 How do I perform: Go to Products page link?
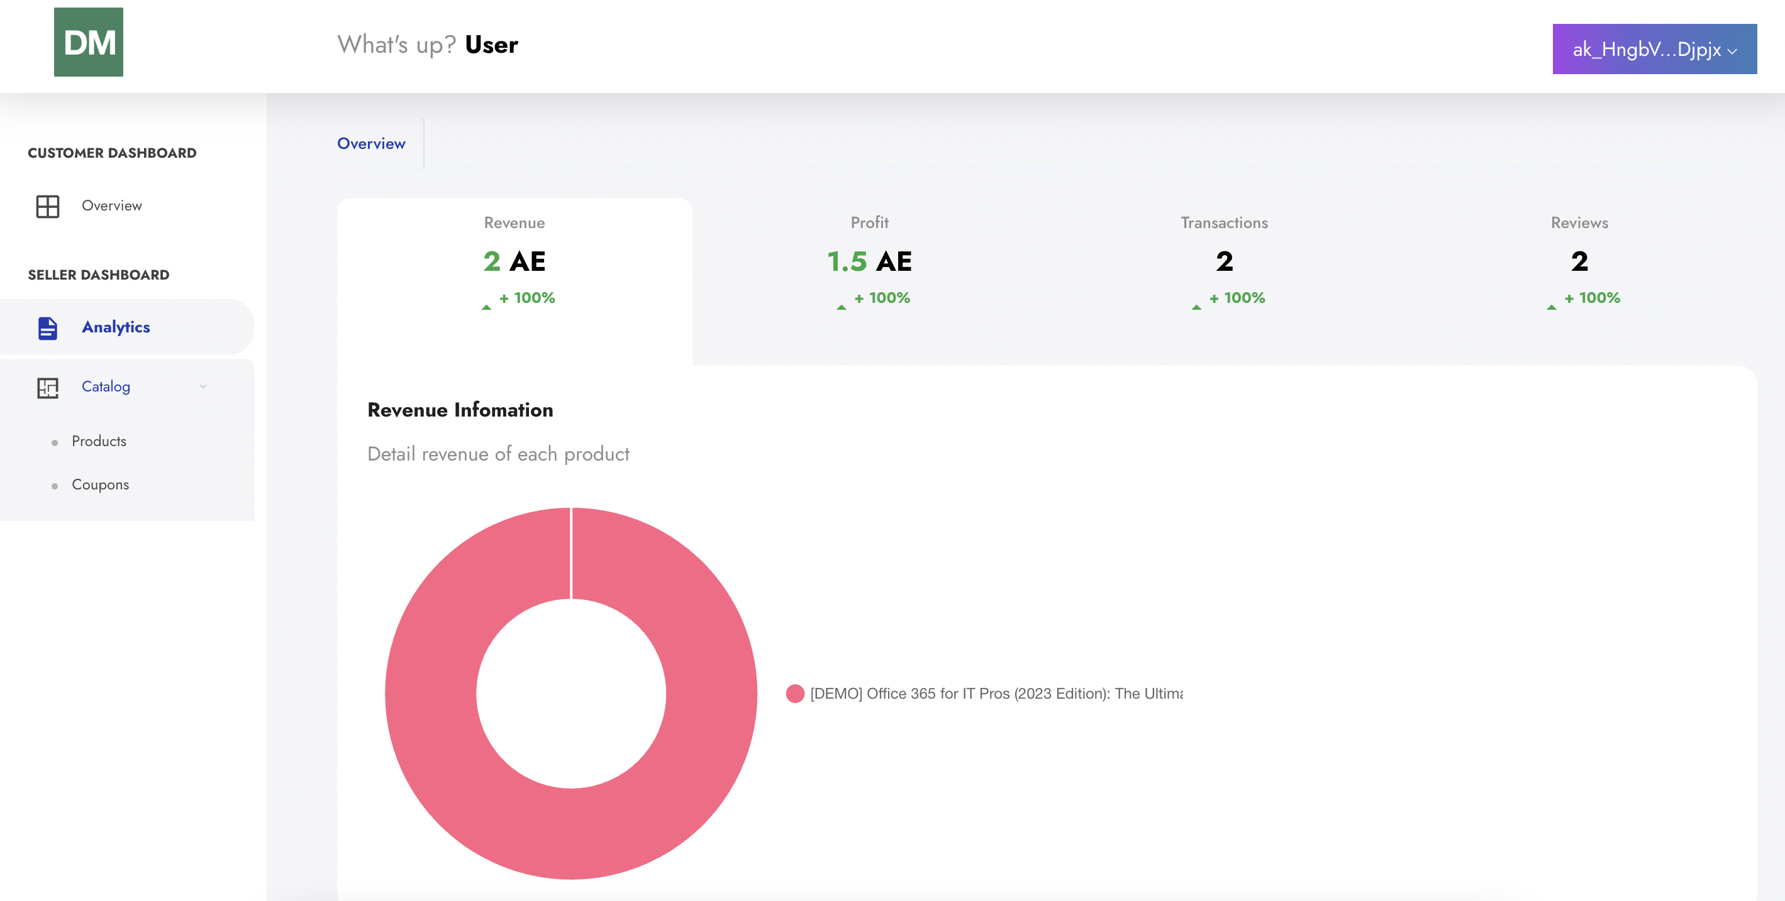pos(99,442)
